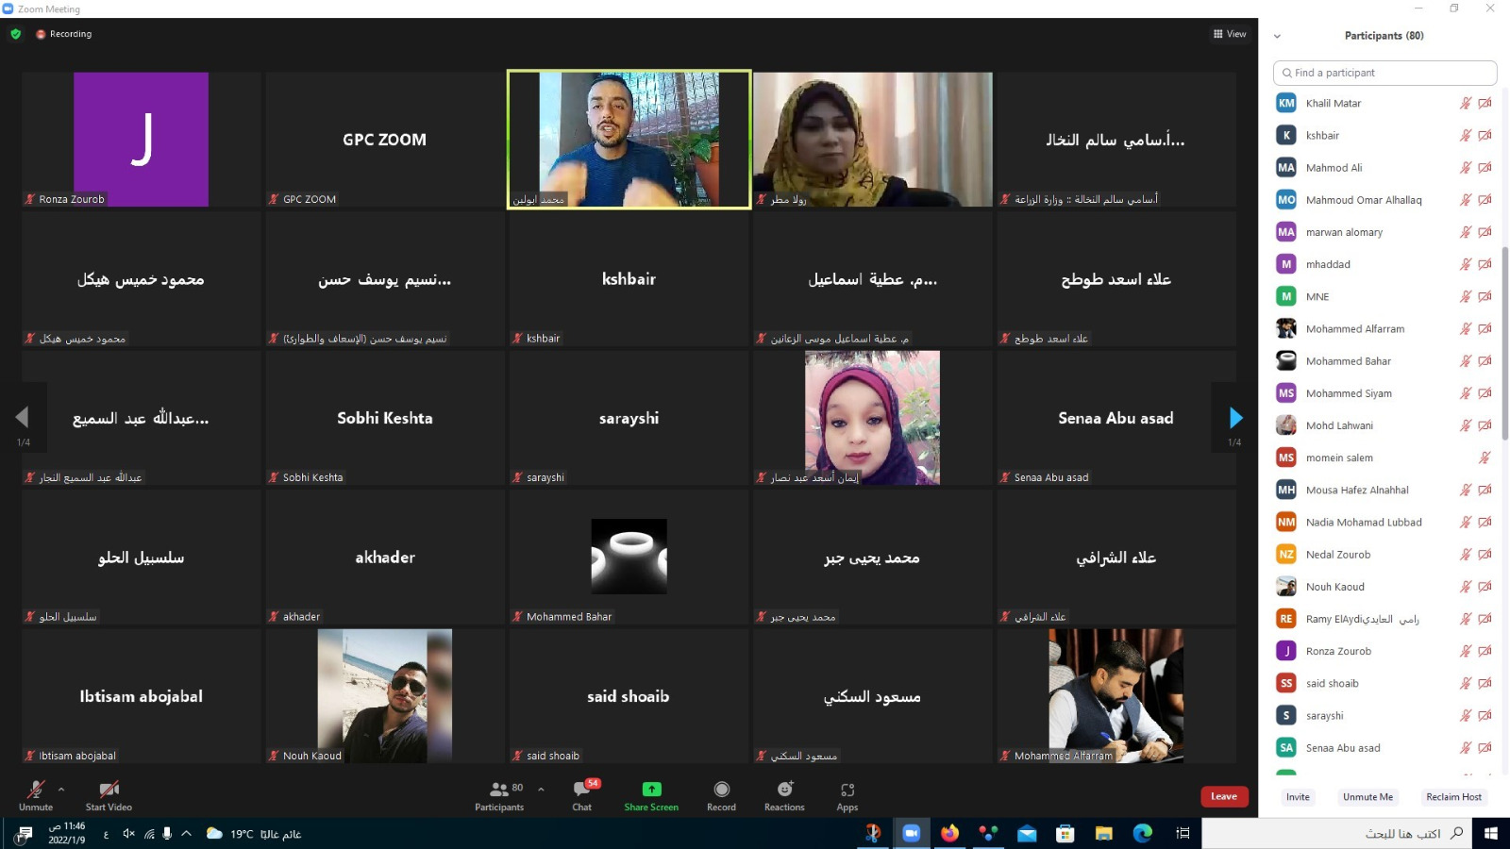Click the Find a participant search field
The image size is (1510, 849).
point(1384,73)
